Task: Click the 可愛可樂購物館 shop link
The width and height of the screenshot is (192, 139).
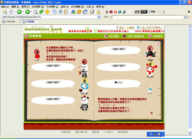Action: (x=136, y=36)
